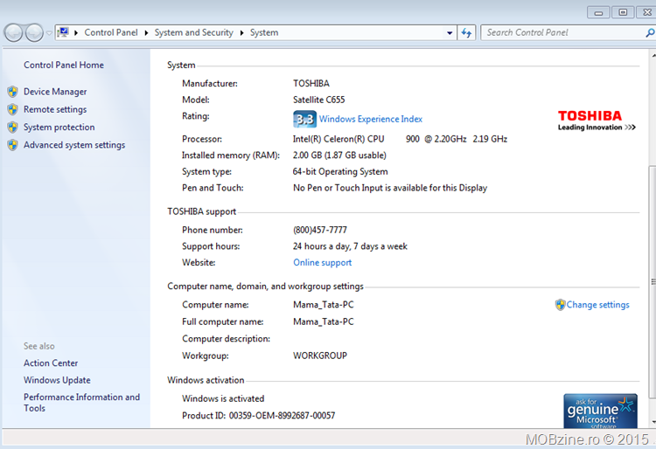Click the search magnifier icon
Image resolution: width=656 pixels, height=449 pixels.
tap(650, 32)
